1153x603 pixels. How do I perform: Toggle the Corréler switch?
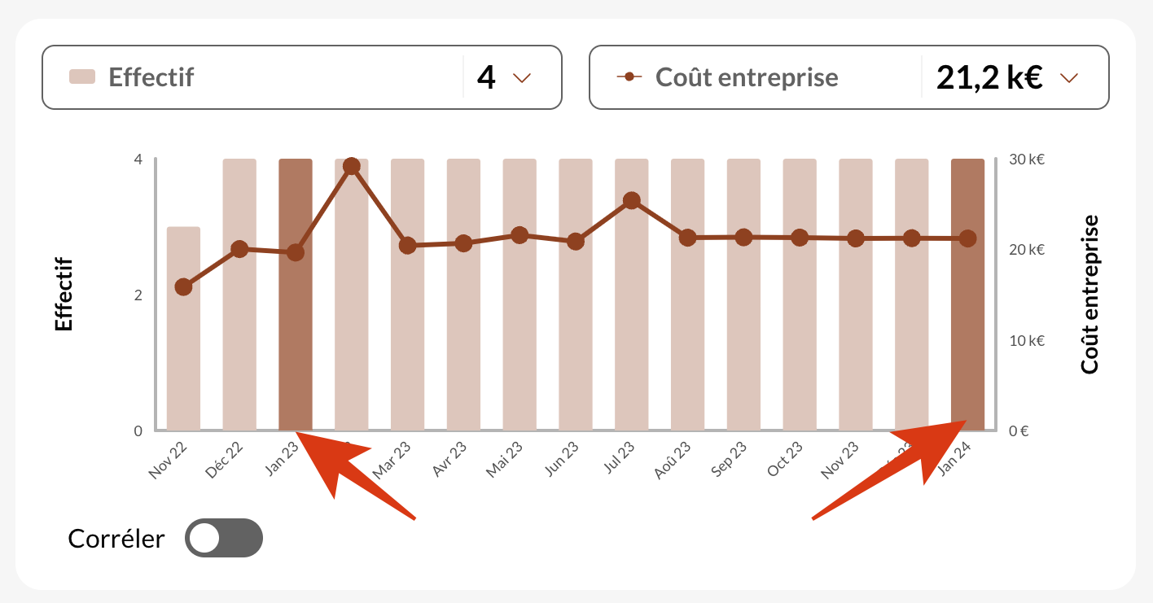(223, 538)
